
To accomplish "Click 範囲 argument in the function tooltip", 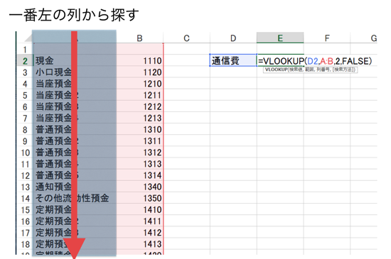I will 309,70.
